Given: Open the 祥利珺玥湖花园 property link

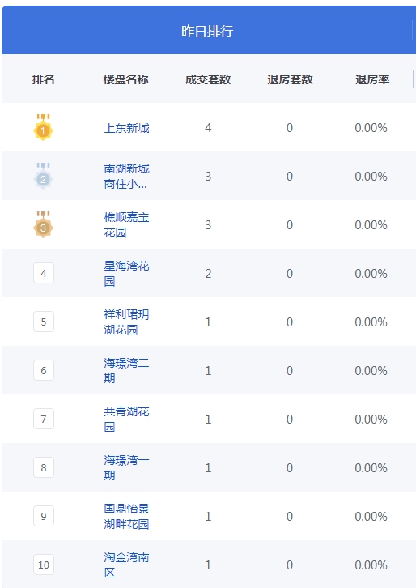Looking at the screenshot, I should point(127,322).
